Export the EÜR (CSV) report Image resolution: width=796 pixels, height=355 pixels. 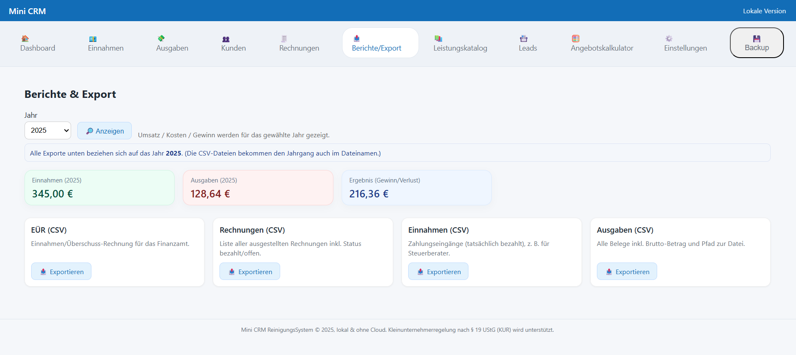pos(61,272)
